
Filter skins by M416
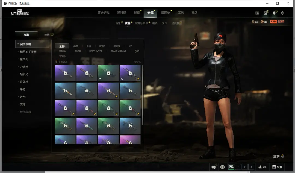(78, 51)
